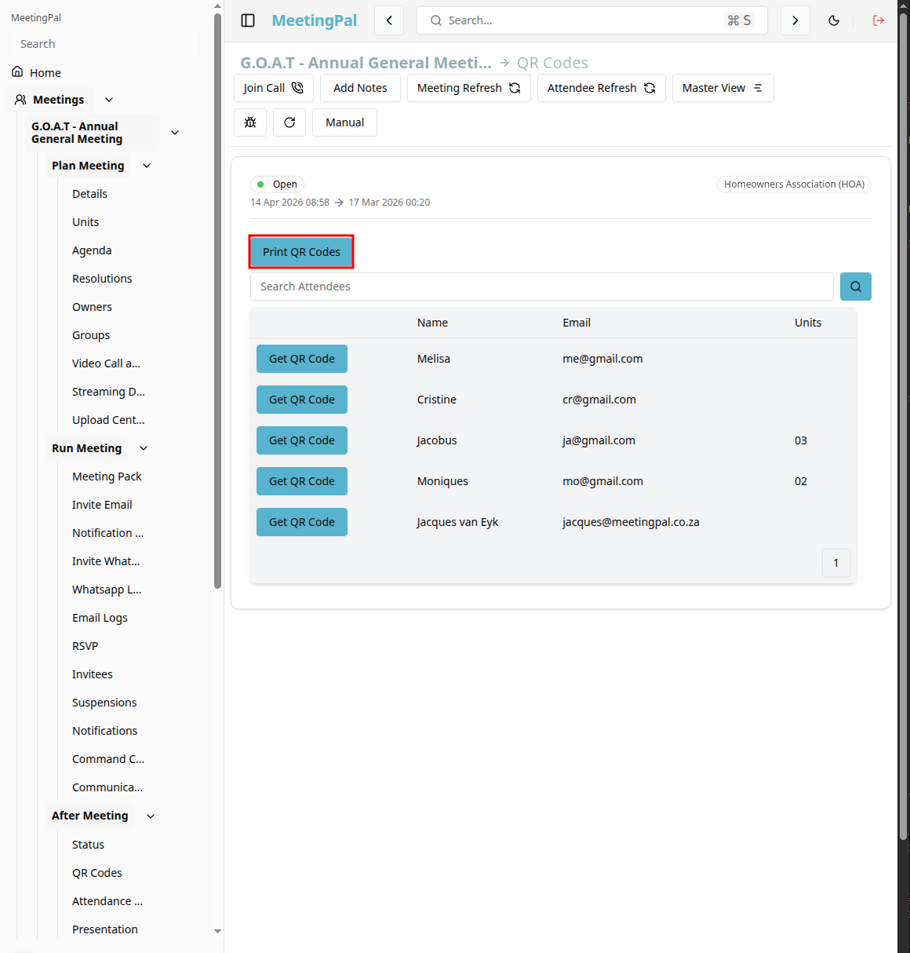Image resolution: width=910 pixels, height=953 pixels.
Task: Open Invitees in the sidebar
Action: [93, 674]
